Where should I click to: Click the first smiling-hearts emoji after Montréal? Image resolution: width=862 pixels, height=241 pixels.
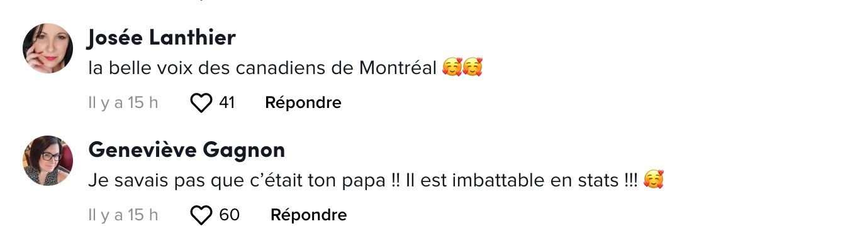452,68
